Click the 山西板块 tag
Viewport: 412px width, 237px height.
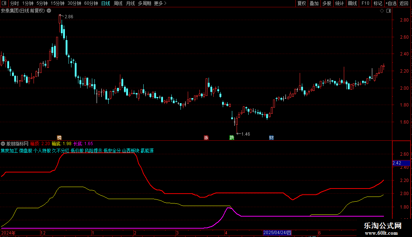click(131, 151)
